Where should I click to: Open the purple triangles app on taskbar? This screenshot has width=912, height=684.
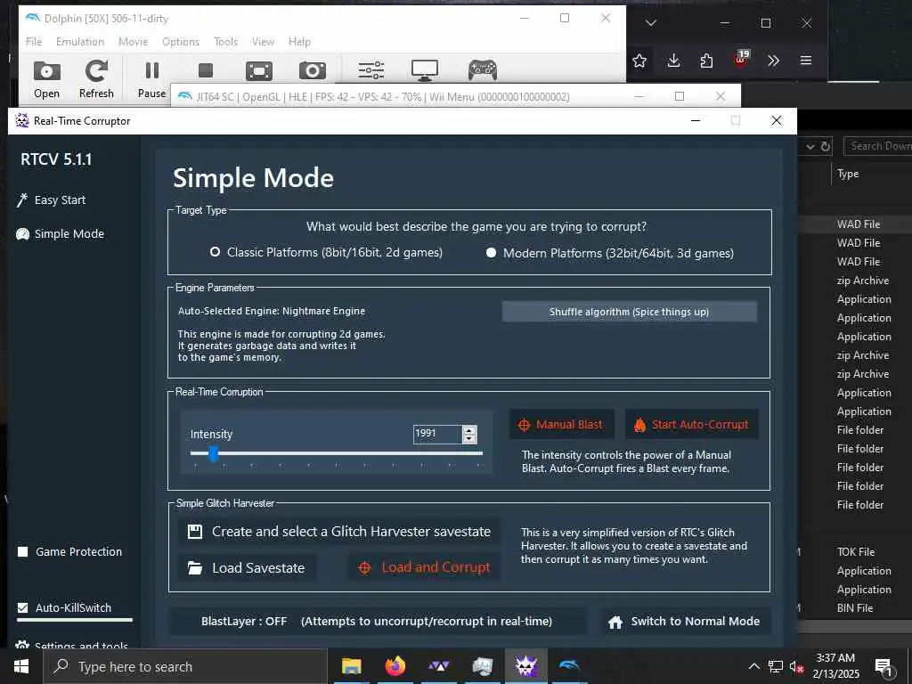[439, 666]
